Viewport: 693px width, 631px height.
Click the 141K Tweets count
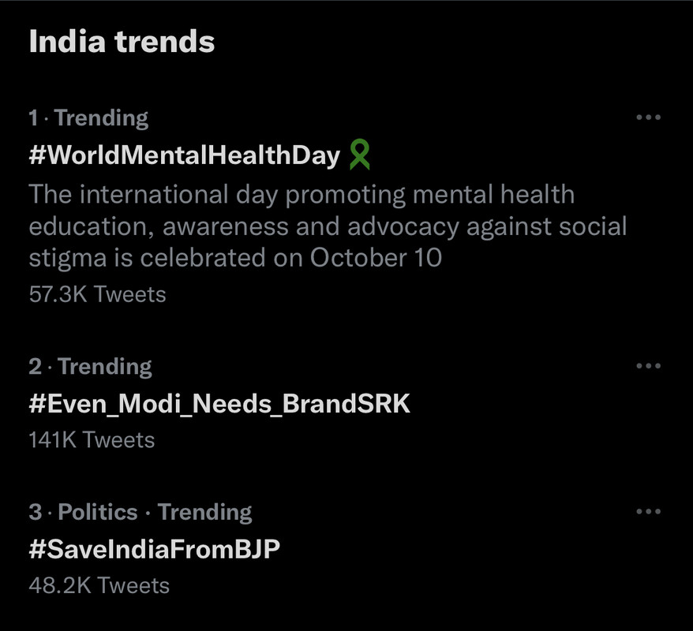tap(92, 439)
